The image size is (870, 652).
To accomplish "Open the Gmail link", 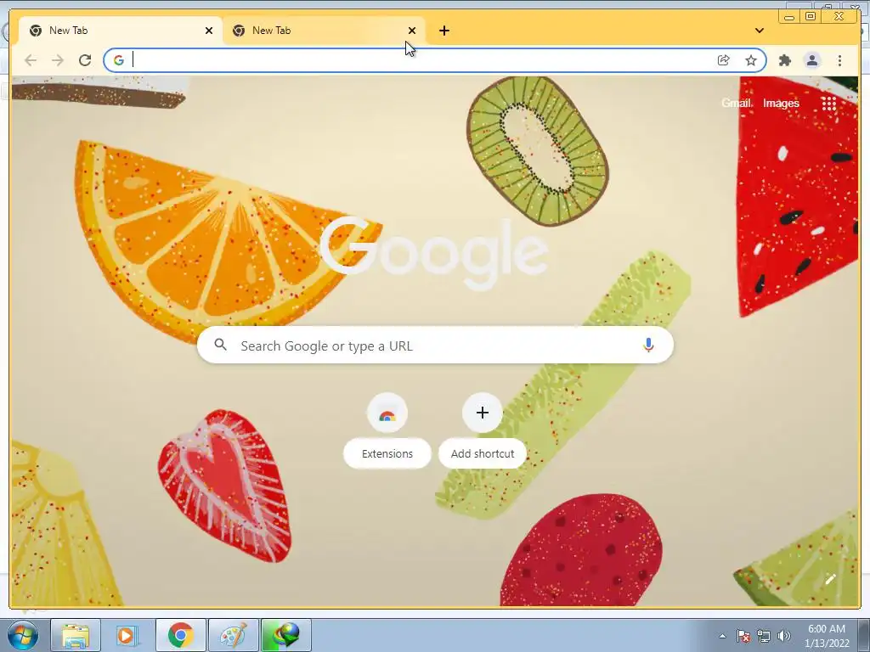I will coord(737,103).
